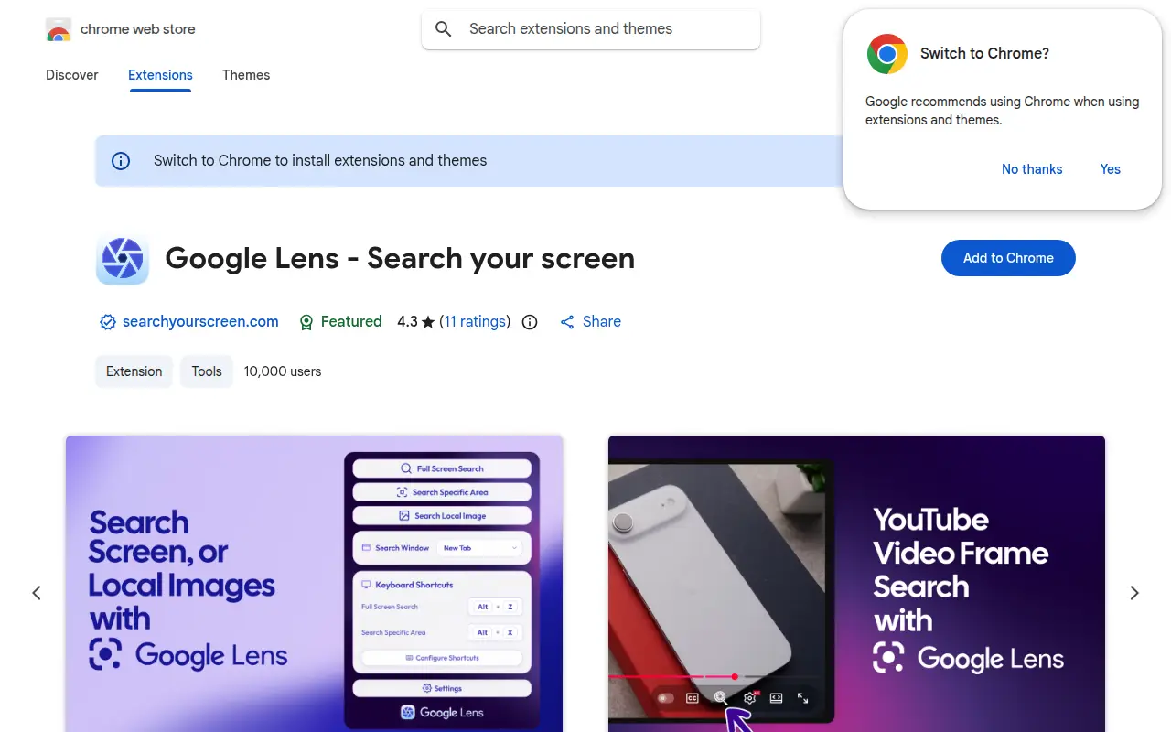Open searchyourscreen.com publisher link
1171x732 pixels.
pos(200,322)
